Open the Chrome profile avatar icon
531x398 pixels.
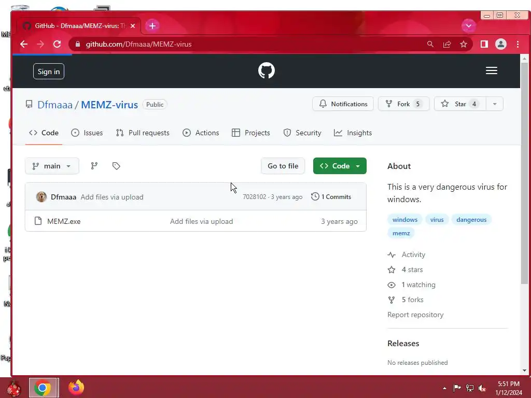point(501,45)
